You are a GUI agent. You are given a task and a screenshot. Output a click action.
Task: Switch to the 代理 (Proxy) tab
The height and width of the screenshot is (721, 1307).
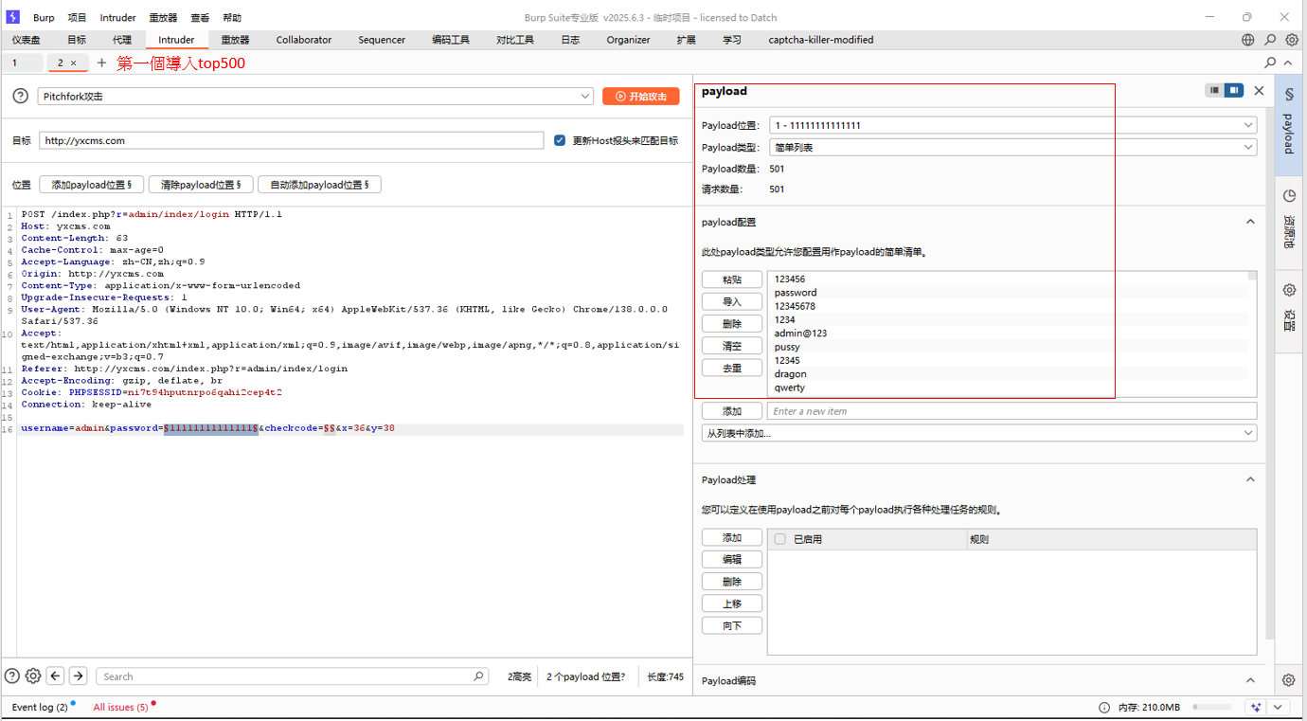pos(122,40)
